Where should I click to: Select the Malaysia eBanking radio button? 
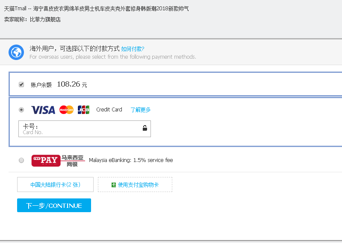click(x=21, y=160)
